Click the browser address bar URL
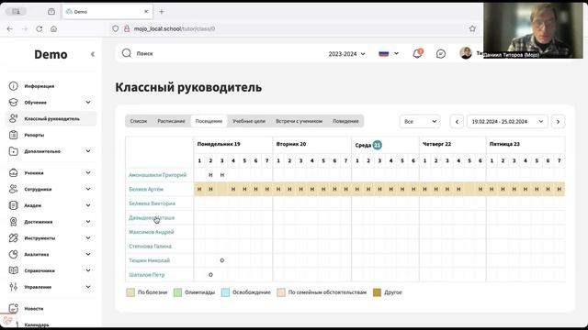This screenshot has height=330, width=588. click(175, 28)
